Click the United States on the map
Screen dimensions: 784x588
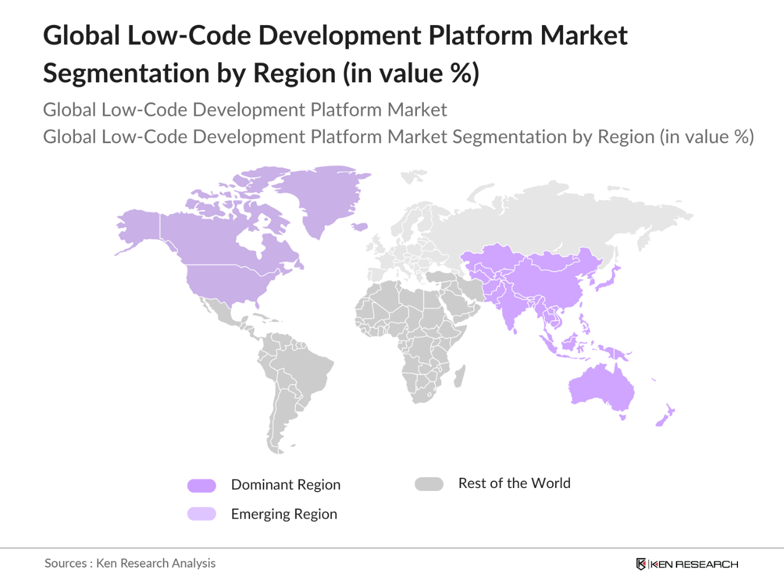tap(227, 283)
